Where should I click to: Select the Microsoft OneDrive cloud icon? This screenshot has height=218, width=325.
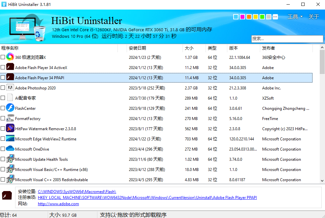10,149
